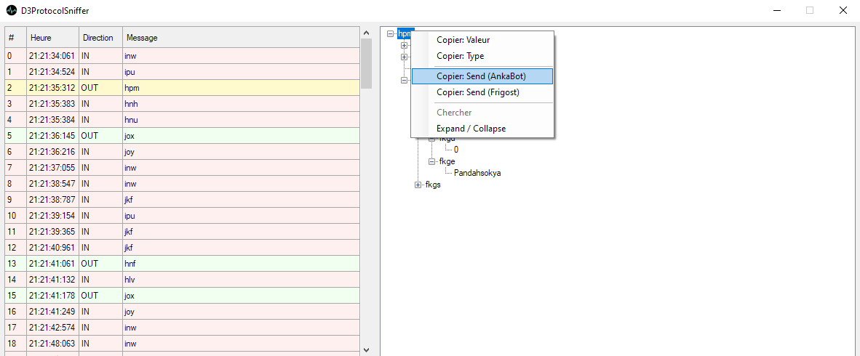Choose Copier: Valeur from context menu
The height and width of the screenshot is (356, 860).
(463, 40)
